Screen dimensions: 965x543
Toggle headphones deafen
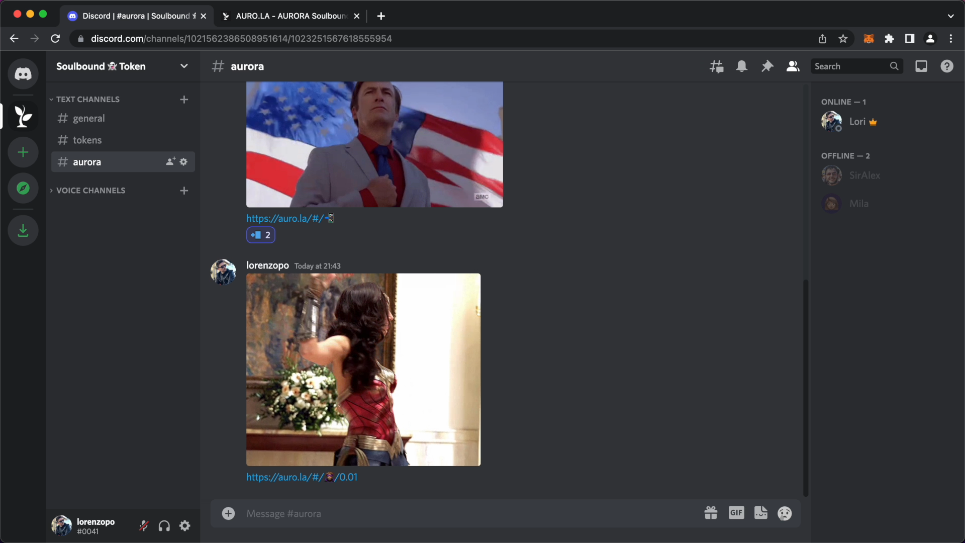(164, 526)
